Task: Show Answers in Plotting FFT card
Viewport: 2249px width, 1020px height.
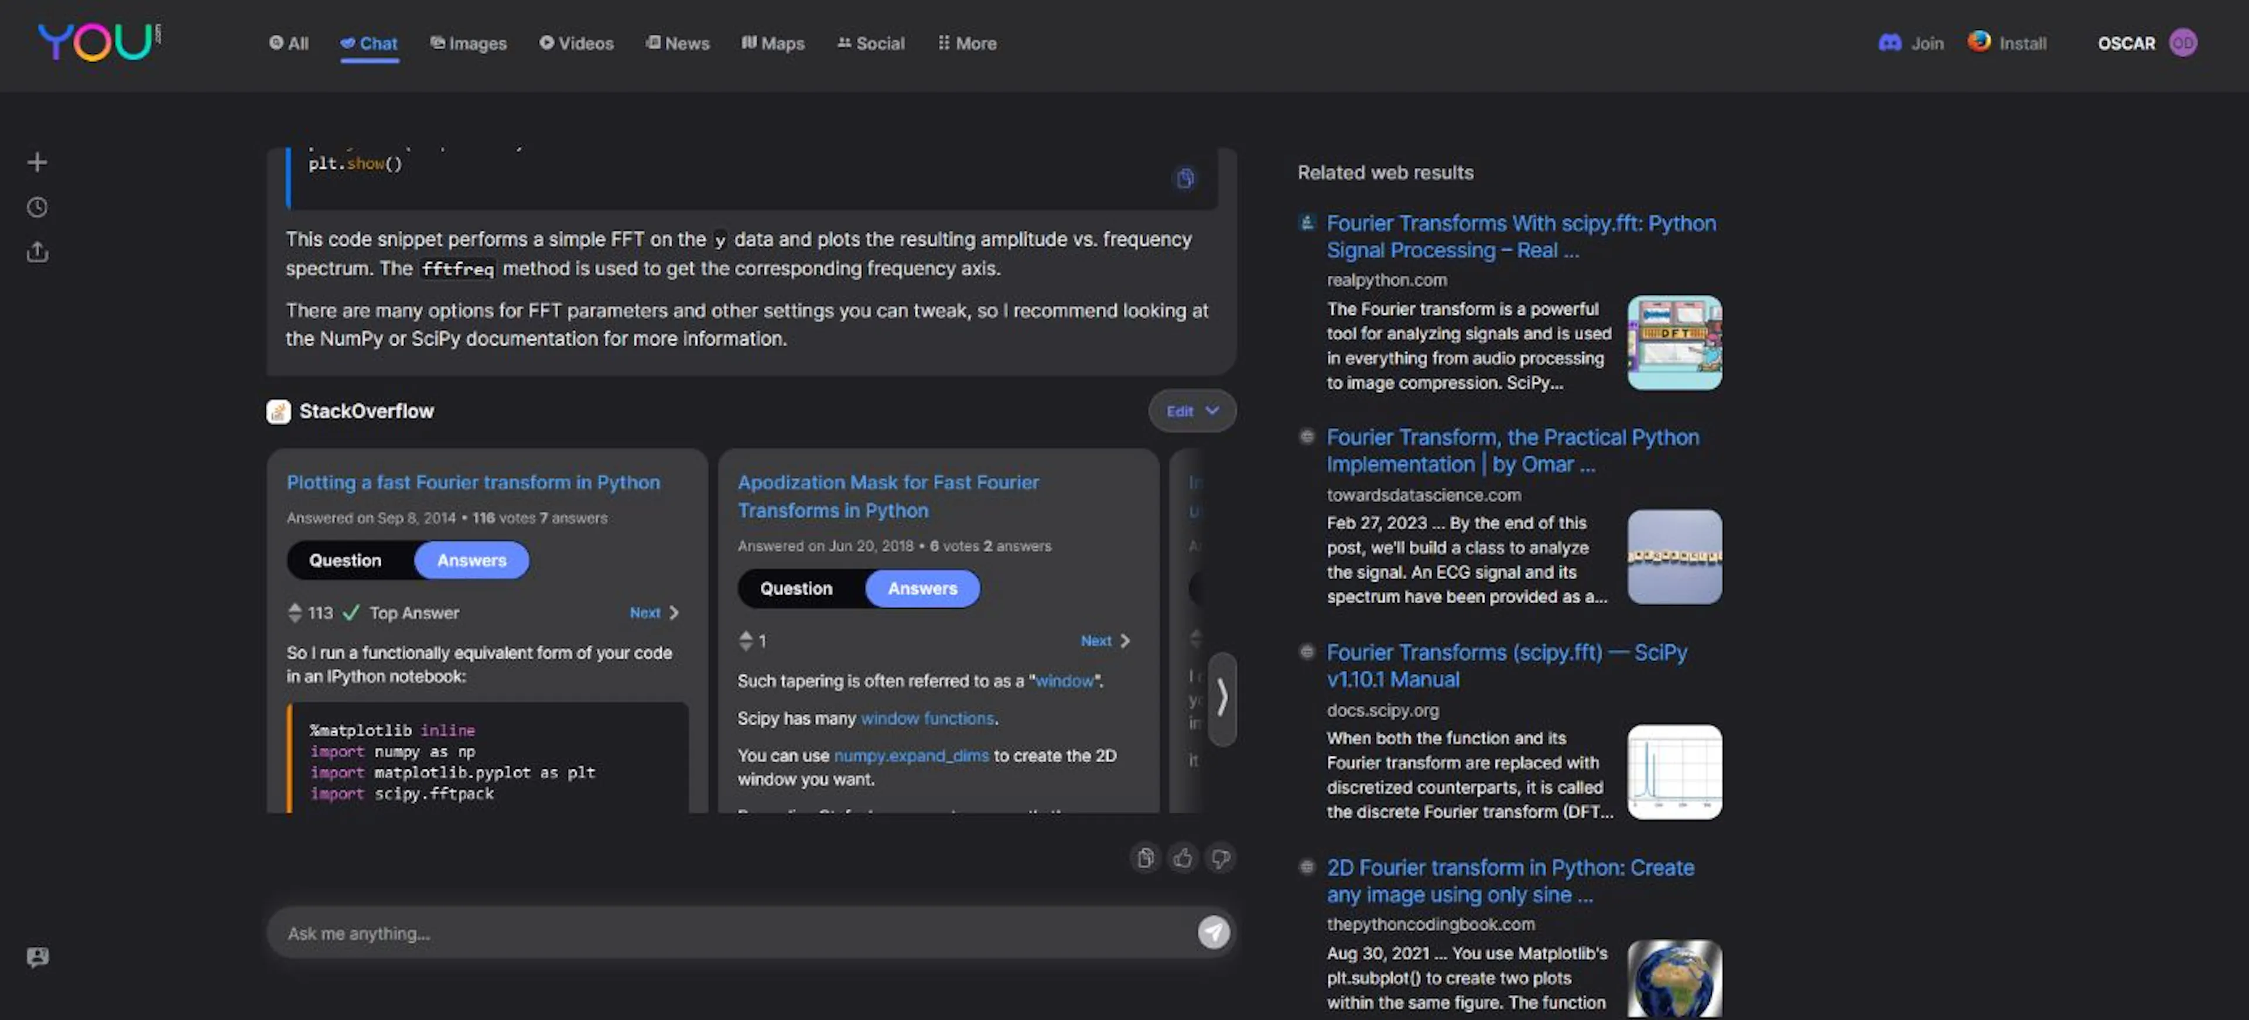Action: pyautogui.click(x=471, y=560)
